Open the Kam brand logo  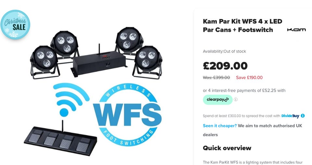[296, 30]
